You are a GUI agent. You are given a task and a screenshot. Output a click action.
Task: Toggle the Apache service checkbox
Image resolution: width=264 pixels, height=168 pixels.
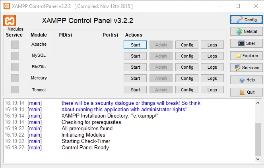(15, 44)
